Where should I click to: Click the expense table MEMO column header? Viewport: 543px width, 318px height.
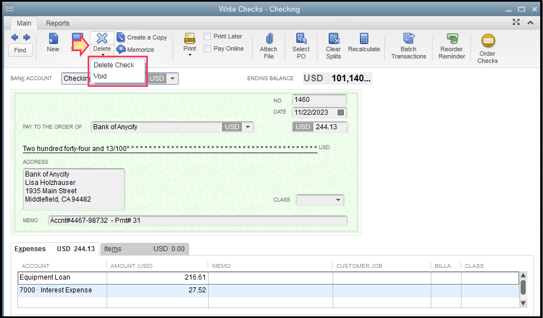[222, 266]
